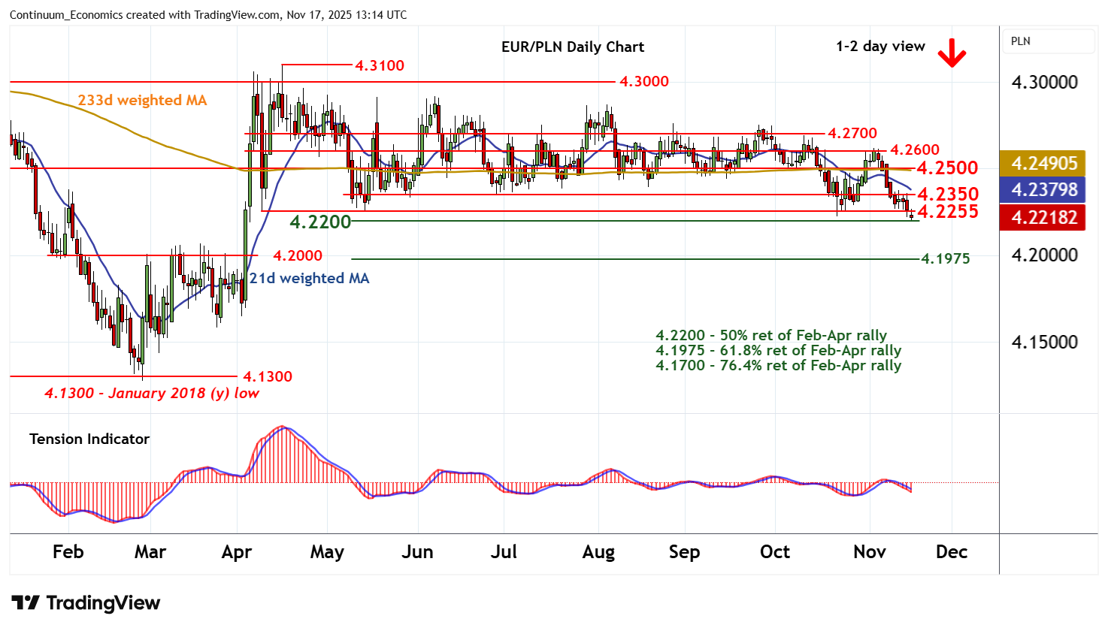The height and width of the screenshot is (631, 1108).
Task: Click the red 4.22182 current price tag
Action: tap(1043, 218)
